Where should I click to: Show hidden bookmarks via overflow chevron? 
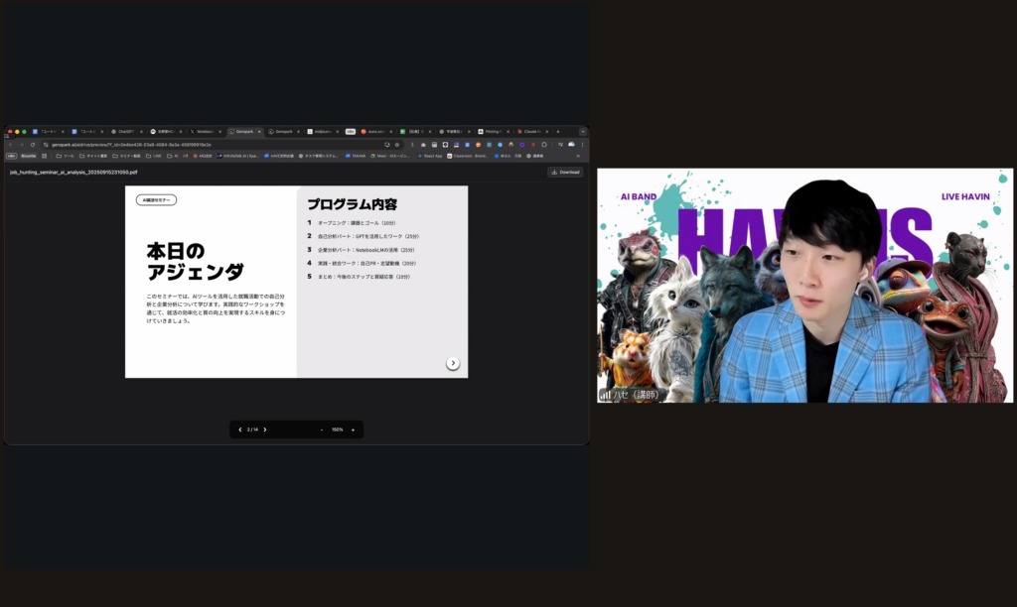pos(578,156)
